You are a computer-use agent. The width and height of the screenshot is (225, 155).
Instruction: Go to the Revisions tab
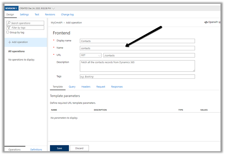click(50, 14)
